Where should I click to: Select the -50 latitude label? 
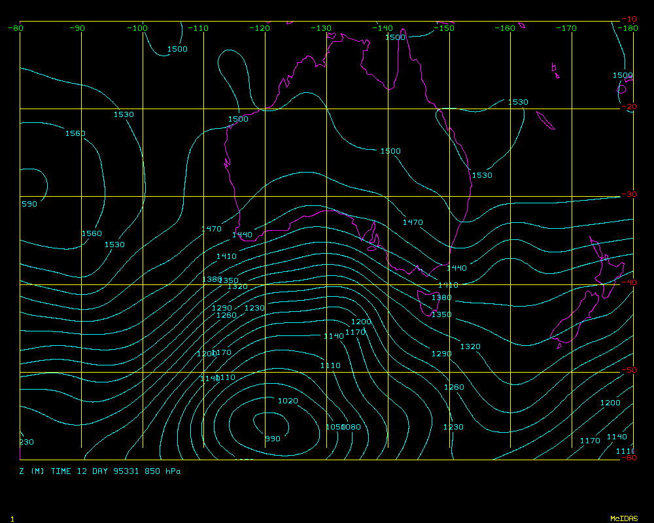coord(628,370)
